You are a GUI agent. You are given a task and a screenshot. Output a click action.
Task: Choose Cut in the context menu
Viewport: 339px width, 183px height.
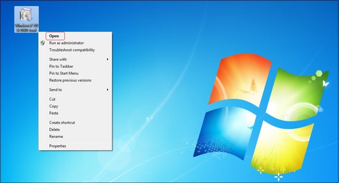click(75, 99)
